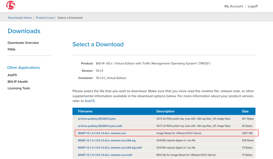Download the vmware.ova.384.sig.md5 file
This screenshot has width=273, height=159.
(110, 148)
